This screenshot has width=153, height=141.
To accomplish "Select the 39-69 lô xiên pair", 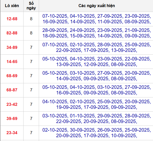I will [x=12, y=118].
